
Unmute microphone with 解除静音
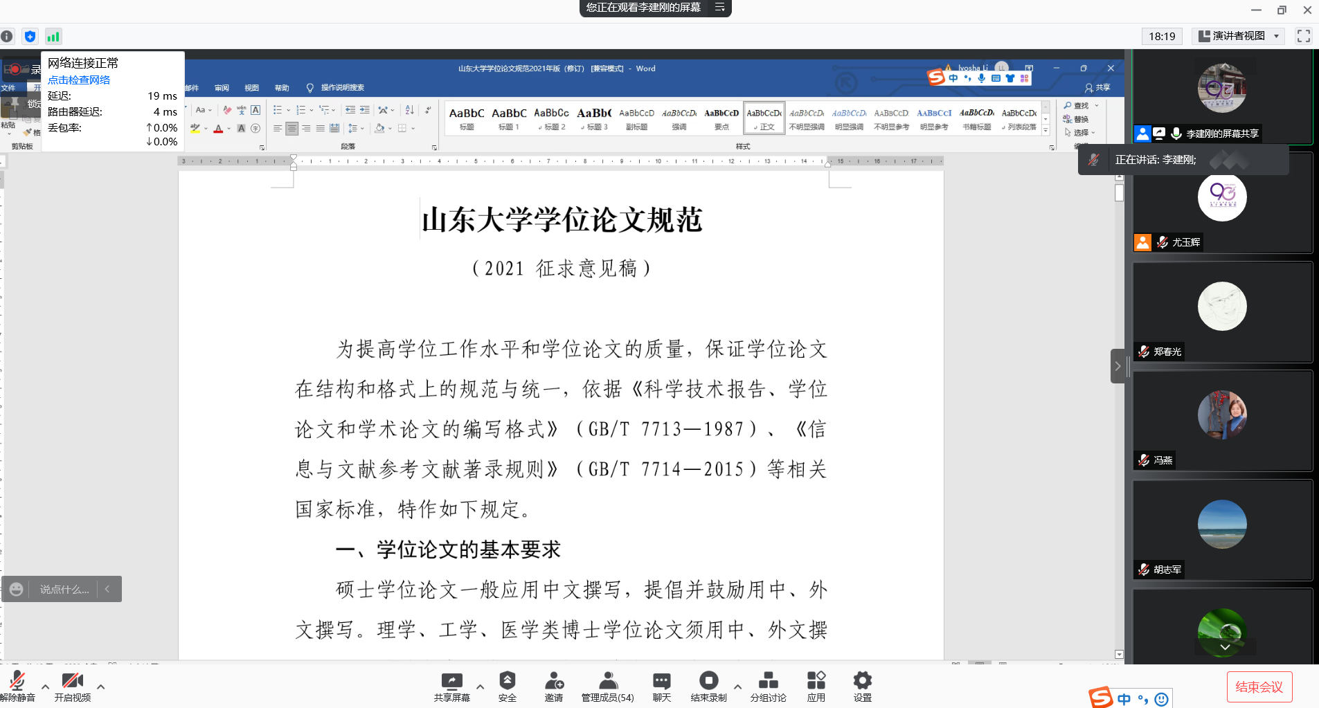[17, 686]
